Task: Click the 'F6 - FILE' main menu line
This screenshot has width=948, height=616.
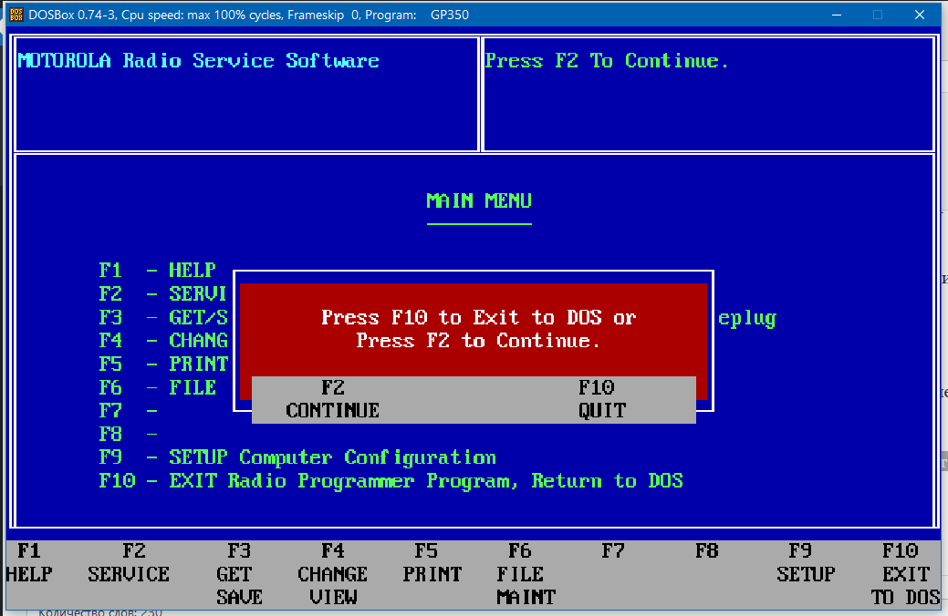Action: 158,387
